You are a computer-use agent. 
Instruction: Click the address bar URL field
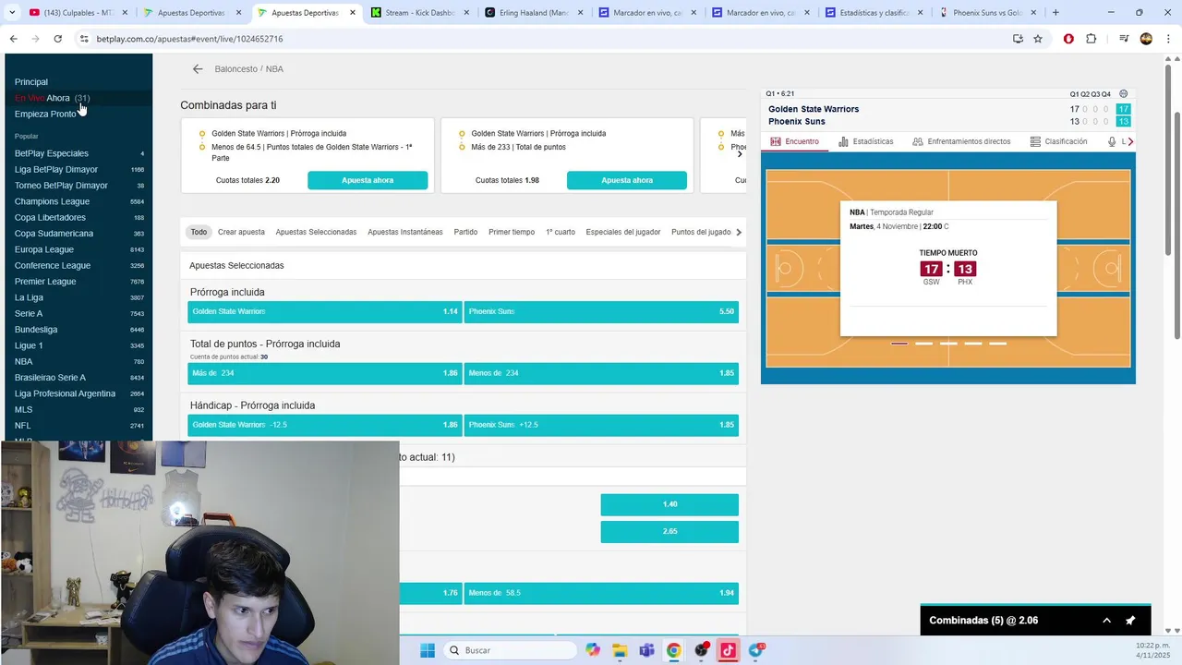tap(545, 39)
